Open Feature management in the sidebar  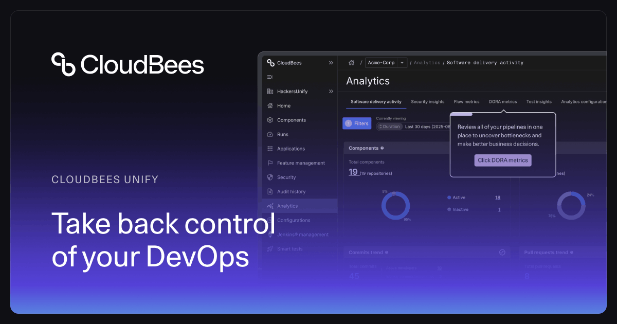point(300,163)
